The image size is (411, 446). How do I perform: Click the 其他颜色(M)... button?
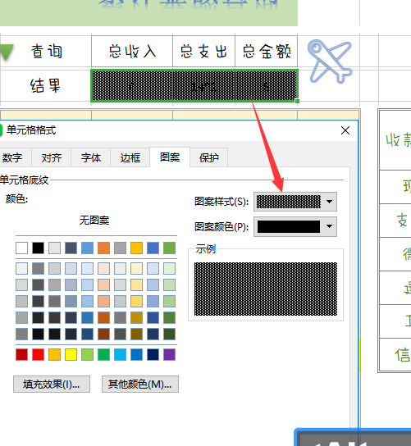(140, 385)
